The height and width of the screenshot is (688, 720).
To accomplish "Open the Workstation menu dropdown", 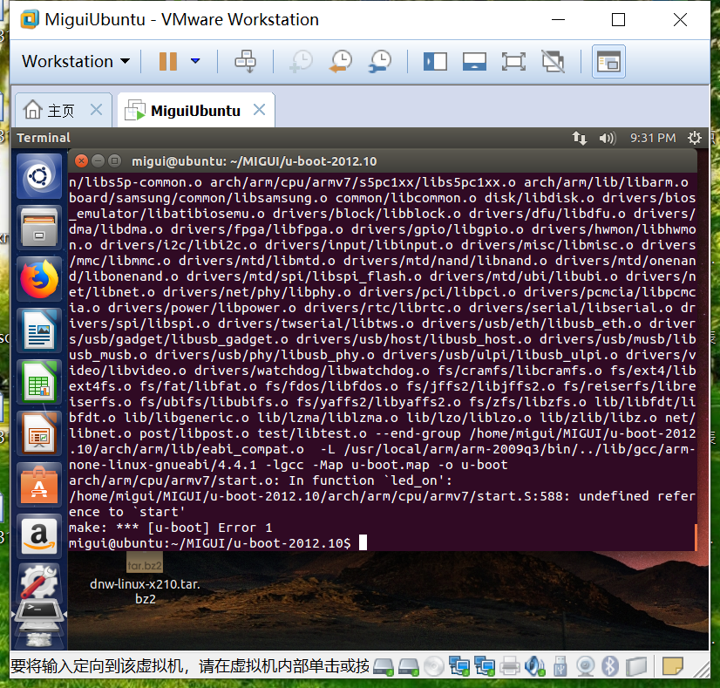I will [76, 61].
